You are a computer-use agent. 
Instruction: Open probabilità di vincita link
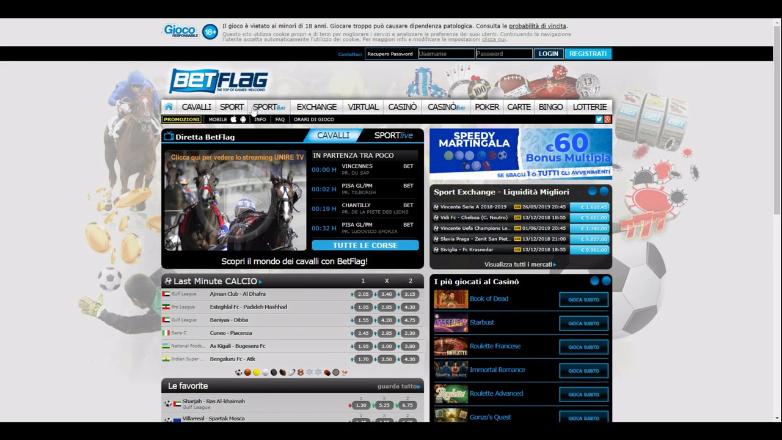(538, 26)
